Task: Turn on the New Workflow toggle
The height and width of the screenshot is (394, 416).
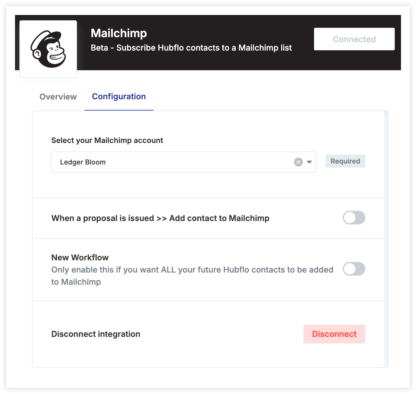Action: [x=354, y=269]
